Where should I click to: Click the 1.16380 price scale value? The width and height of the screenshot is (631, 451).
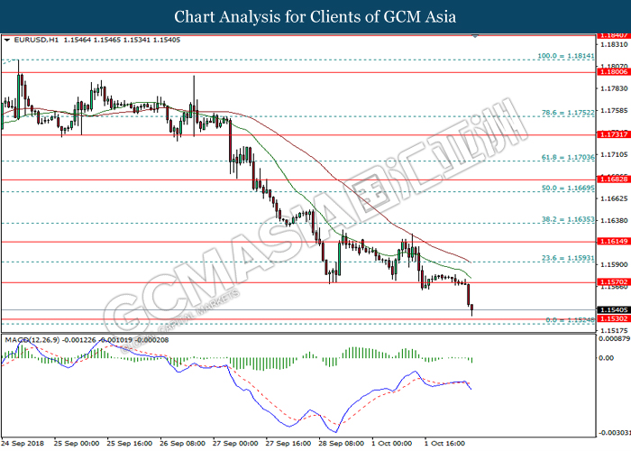click(x=614, y=221)
